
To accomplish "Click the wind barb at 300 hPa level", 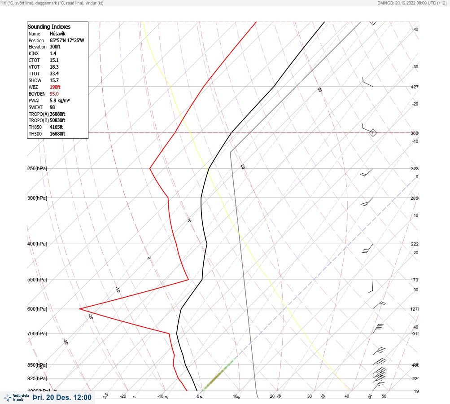I will [x=367, y=202].
